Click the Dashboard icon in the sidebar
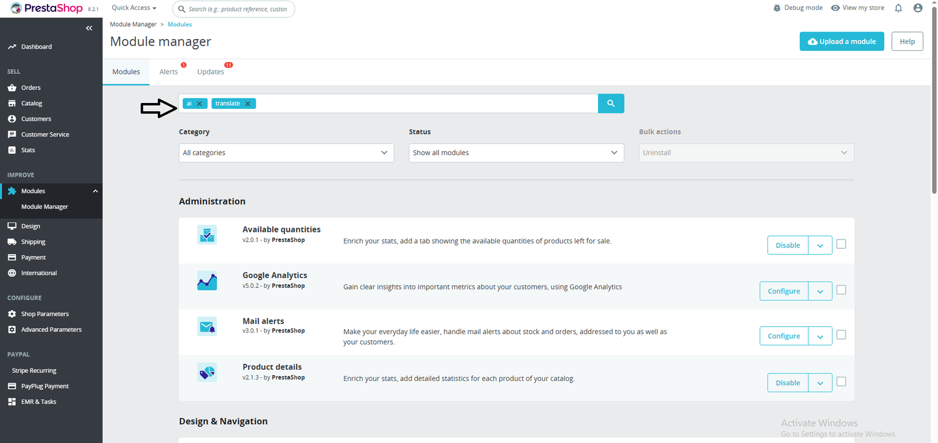 (x=12, y=47)
